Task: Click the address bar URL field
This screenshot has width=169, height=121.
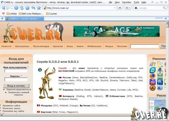Action: coord(80,8)
